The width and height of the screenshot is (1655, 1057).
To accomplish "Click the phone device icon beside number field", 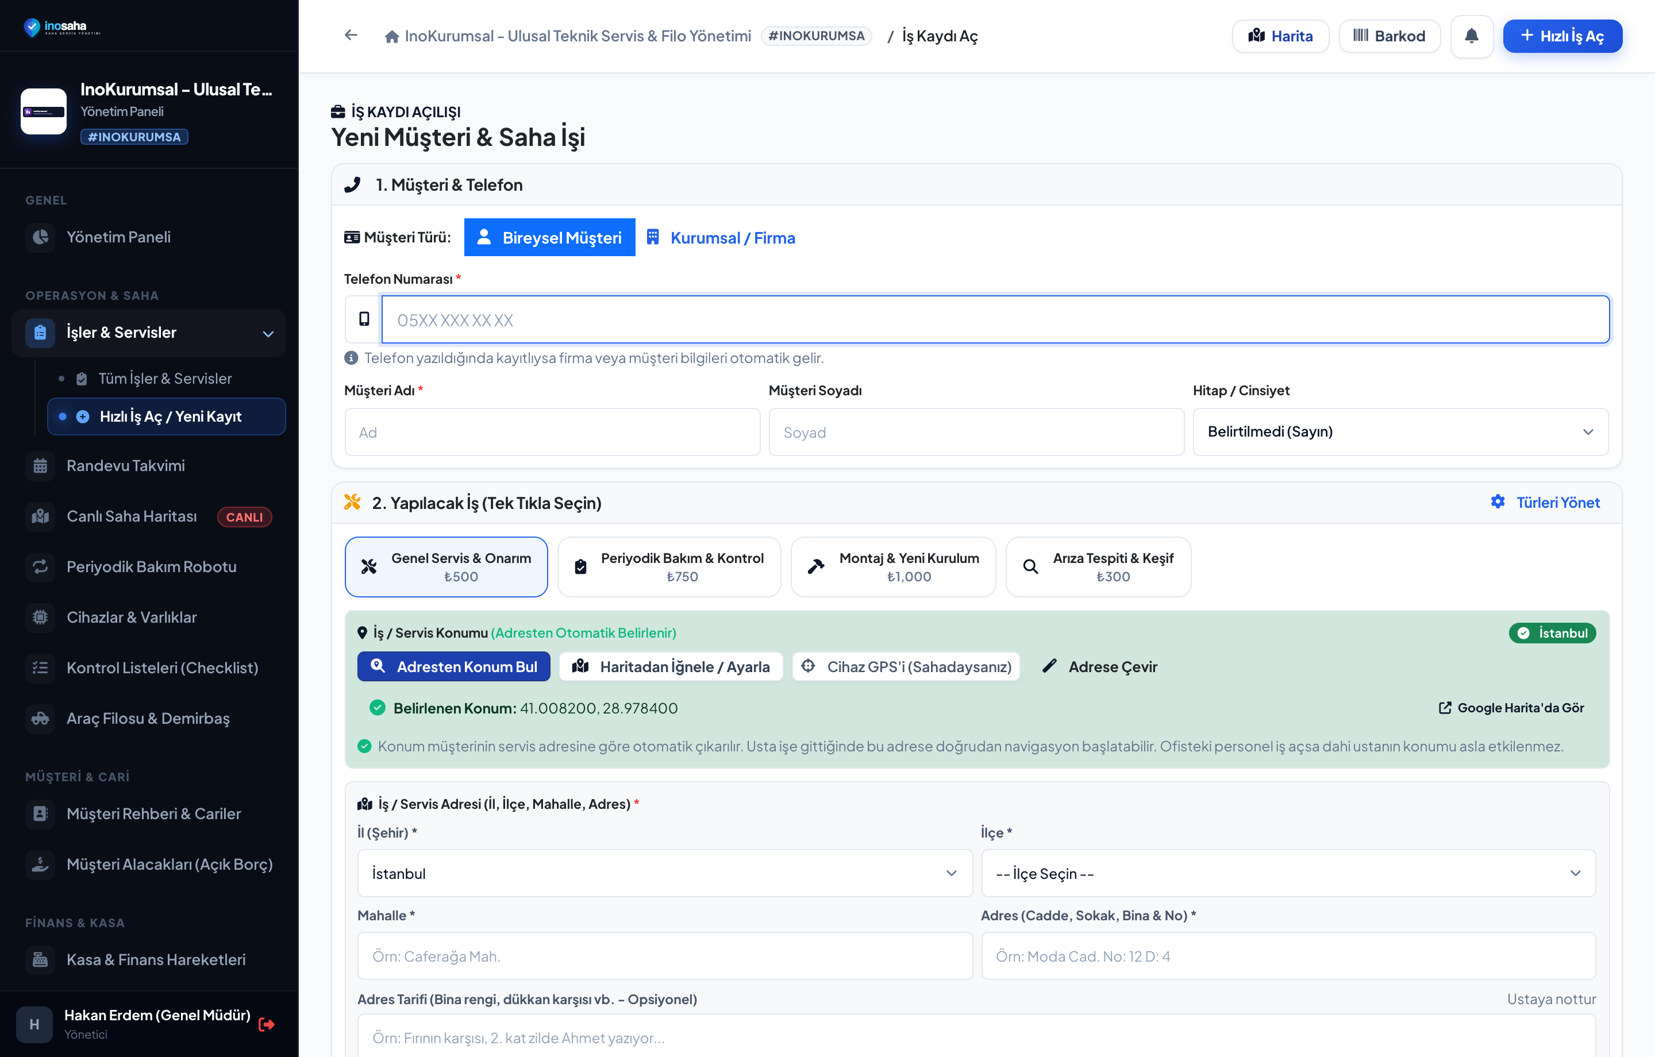I will click(364, 319).
